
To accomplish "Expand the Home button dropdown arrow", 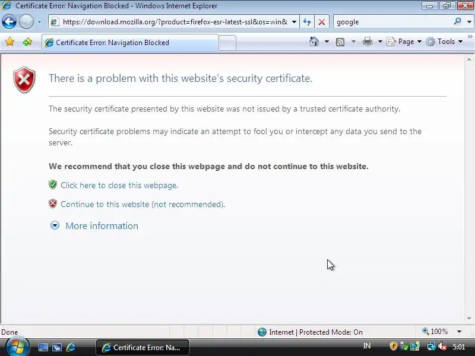I will click(x=327, y=42).
